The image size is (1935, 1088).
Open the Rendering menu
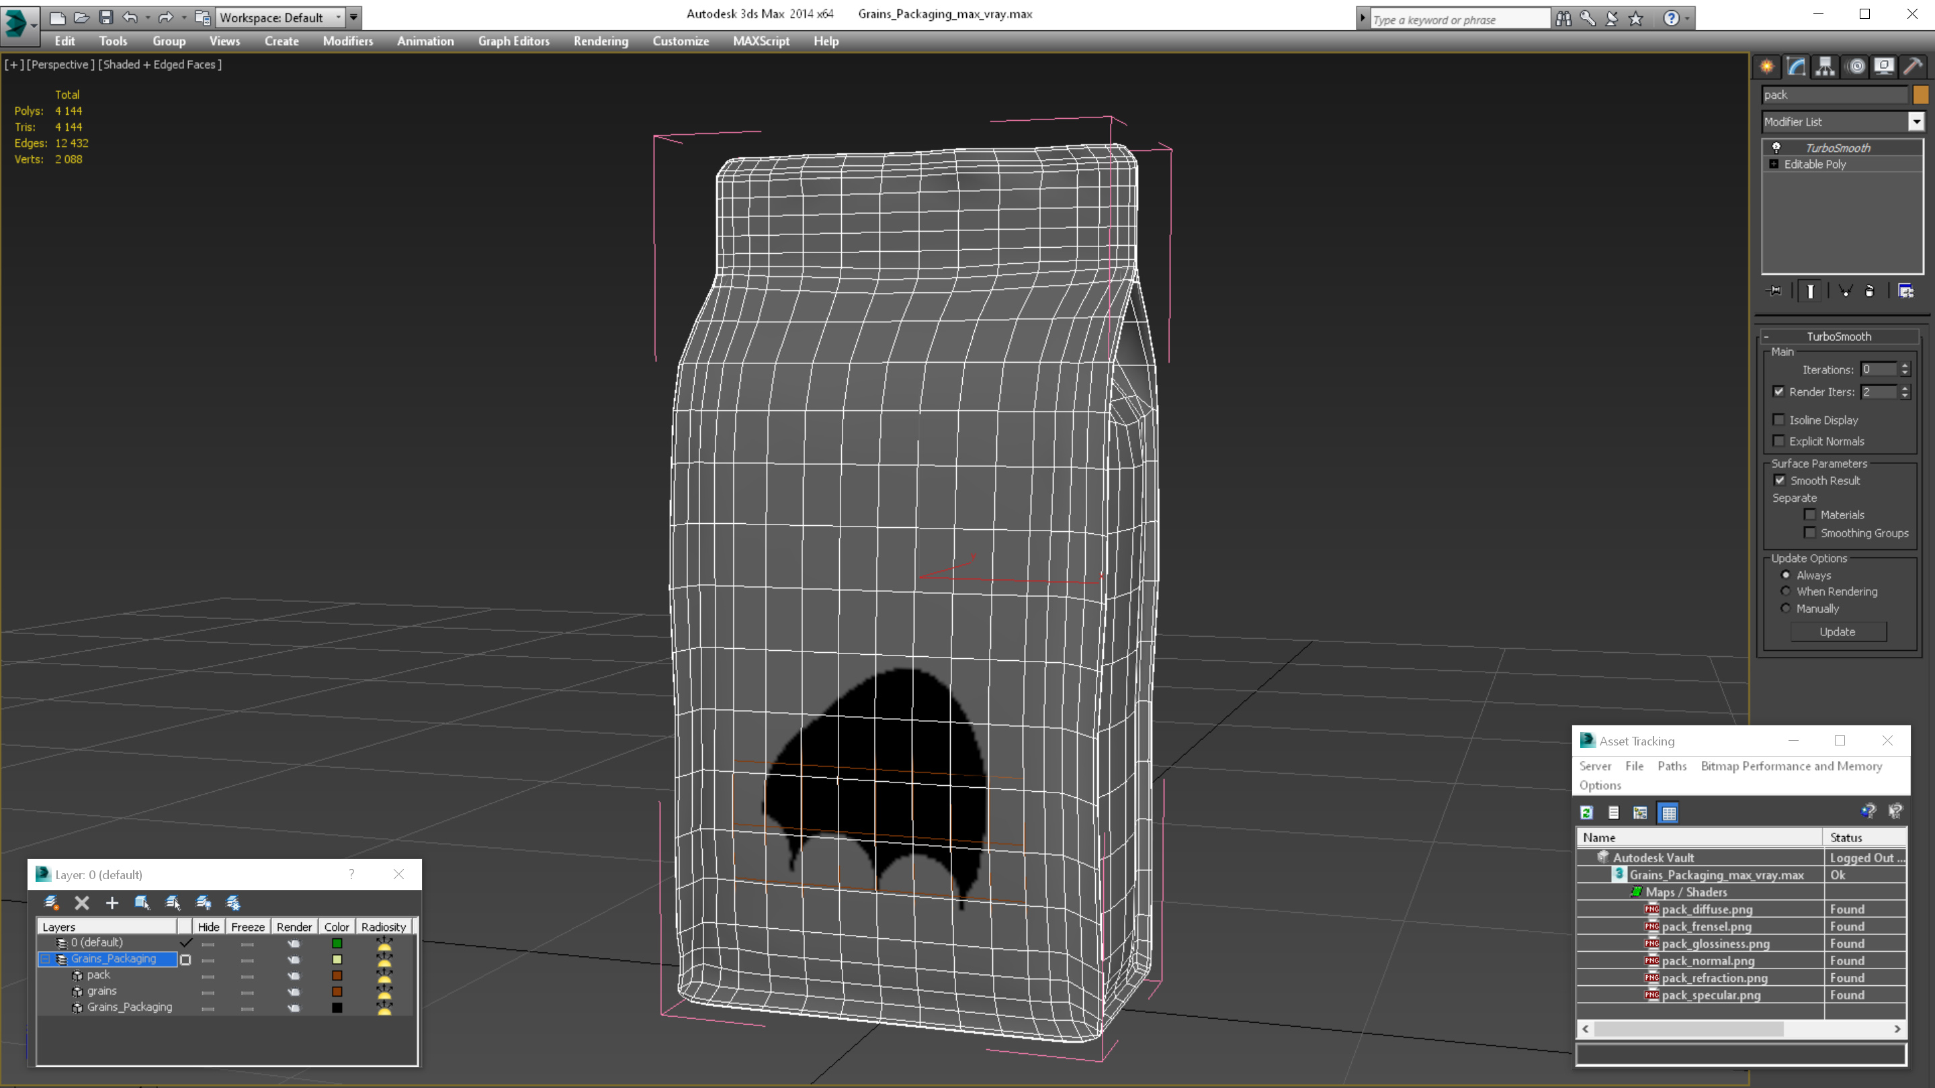click(x=600, y=41)
